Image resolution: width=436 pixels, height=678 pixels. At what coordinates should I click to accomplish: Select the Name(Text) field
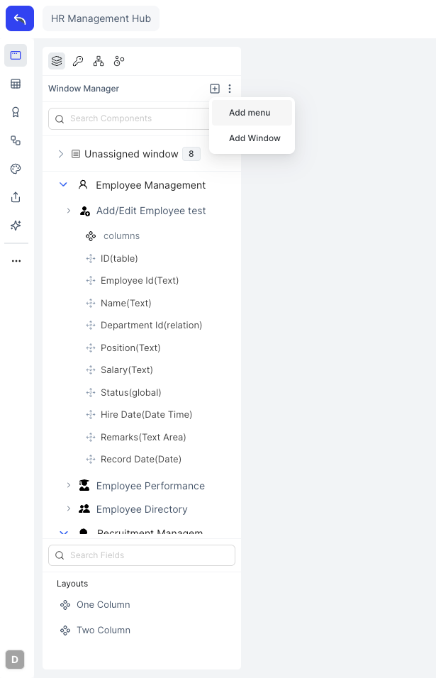pos(125,303)
